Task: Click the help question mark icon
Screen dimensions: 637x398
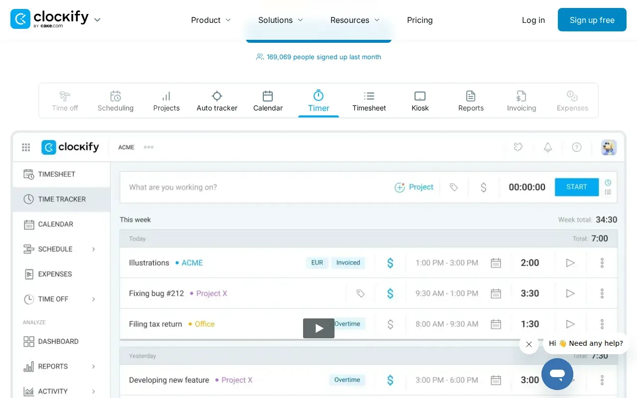Action: (577, 147)
